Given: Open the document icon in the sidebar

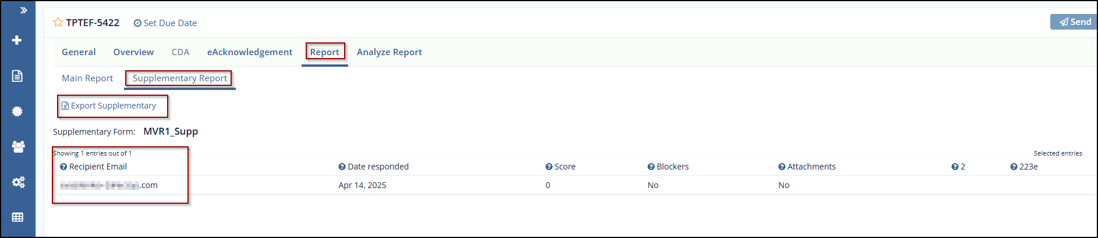Looking at the screenshot, I should click(17, 76).
